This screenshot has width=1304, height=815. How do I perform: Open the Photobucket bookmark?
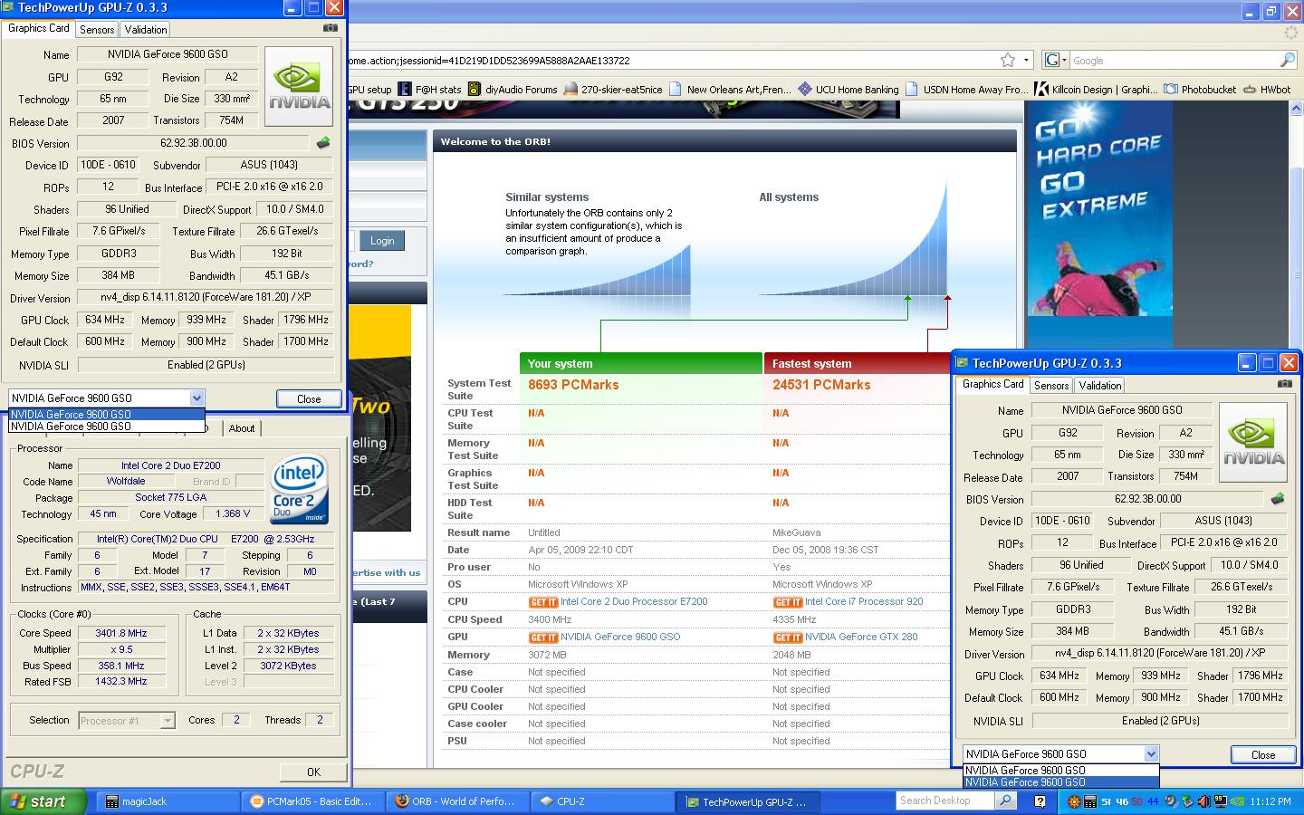[1200, 90]
